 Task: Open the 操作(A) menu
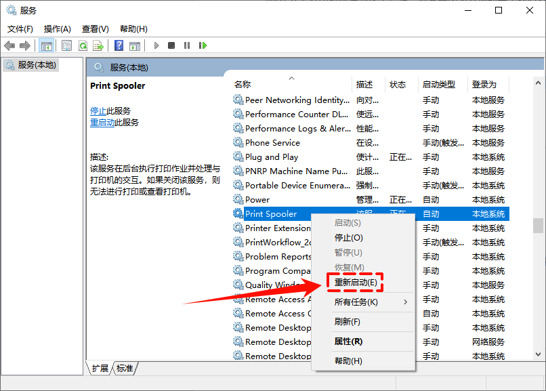[58, 29]
